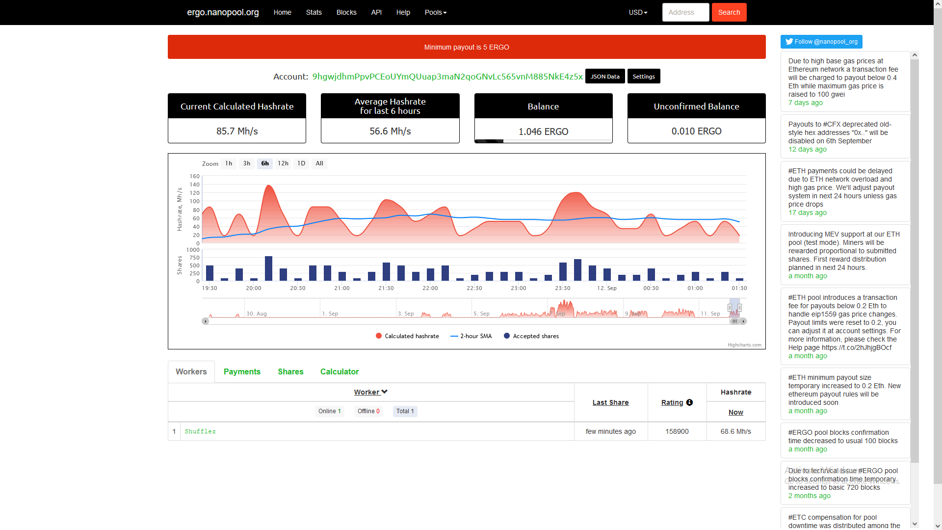
Task: Click the Twitter bird follow icon
Action: (789, 42)
